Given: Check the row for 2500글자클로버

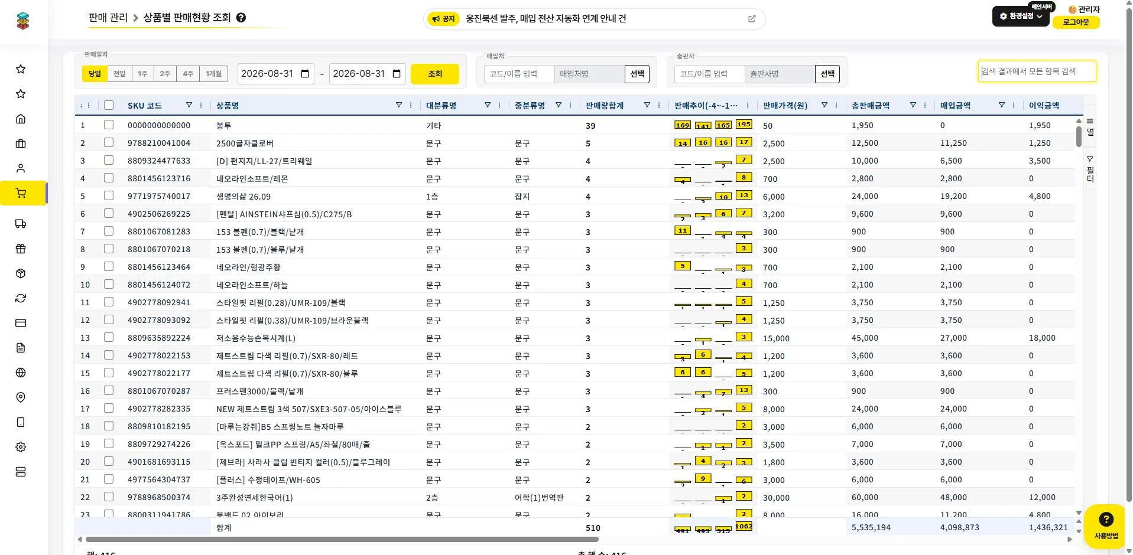Looking at the screenshot, I should tap(109, 142).
